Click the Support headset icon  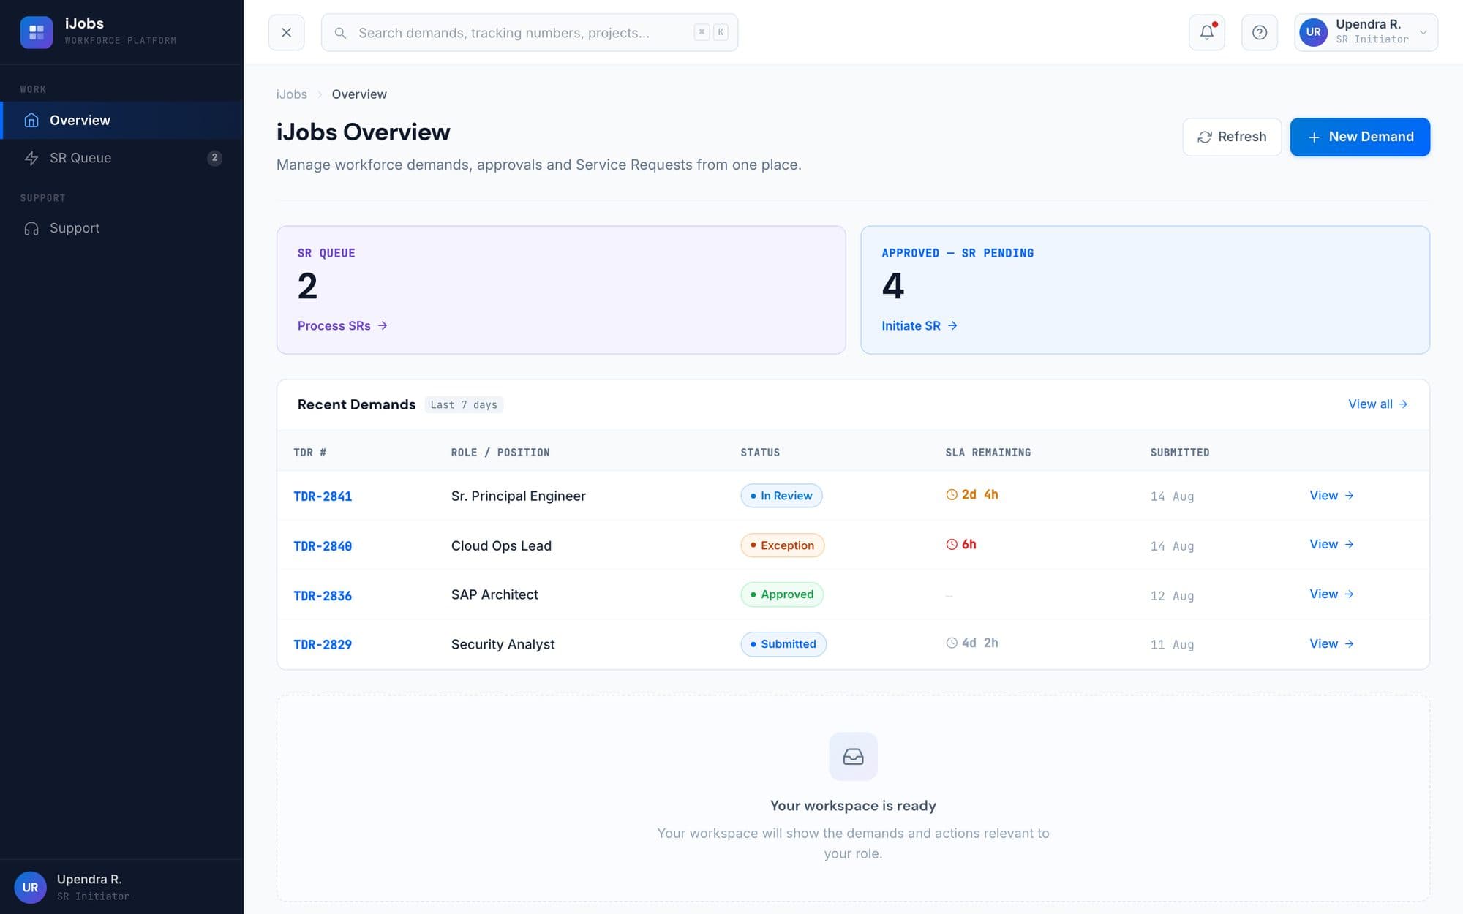[x=31, y=228]
